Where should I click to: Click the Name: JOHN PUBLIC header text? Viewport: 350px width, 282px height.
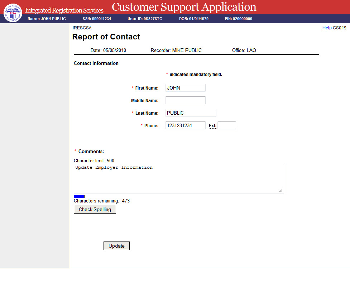point(47,19)
